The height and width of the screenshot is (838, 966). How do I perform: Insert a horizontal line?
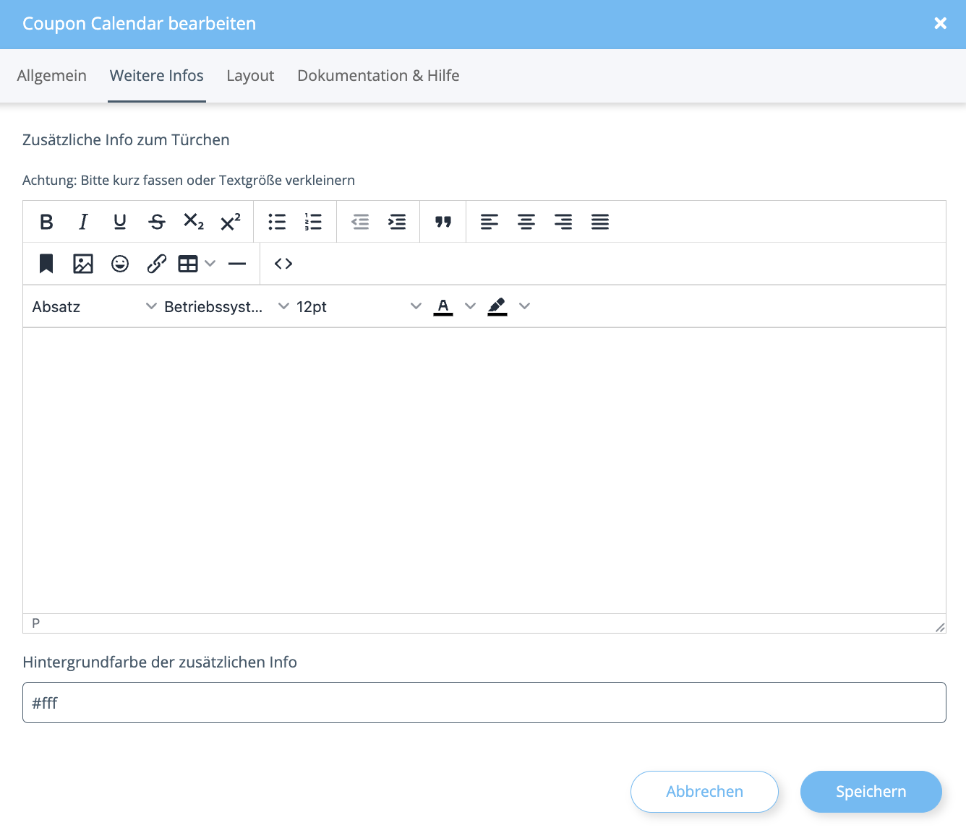click(x=237, y=264)
